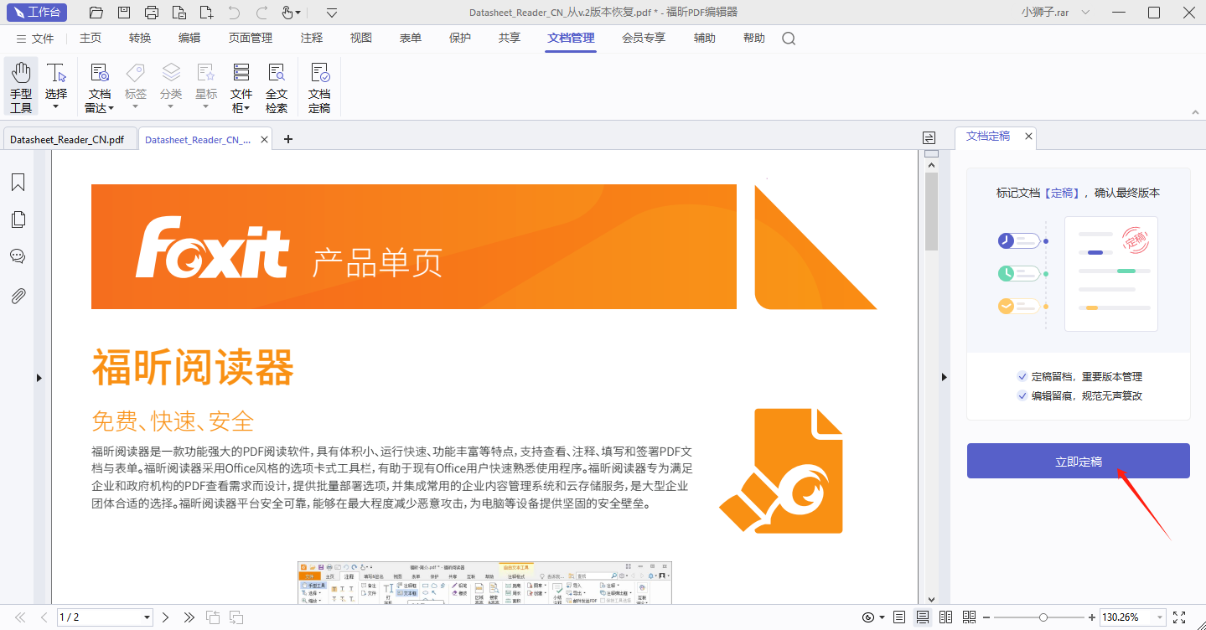Image resolution: width=1206 pixels, height=630 pixels.
Task: Open the page thumbnails panel icon
Action: [x=18, y=219]
